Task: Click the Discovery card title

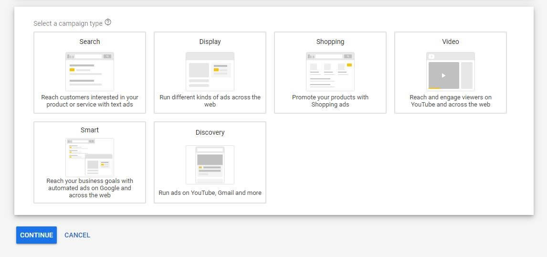Action: click(210, 132)
